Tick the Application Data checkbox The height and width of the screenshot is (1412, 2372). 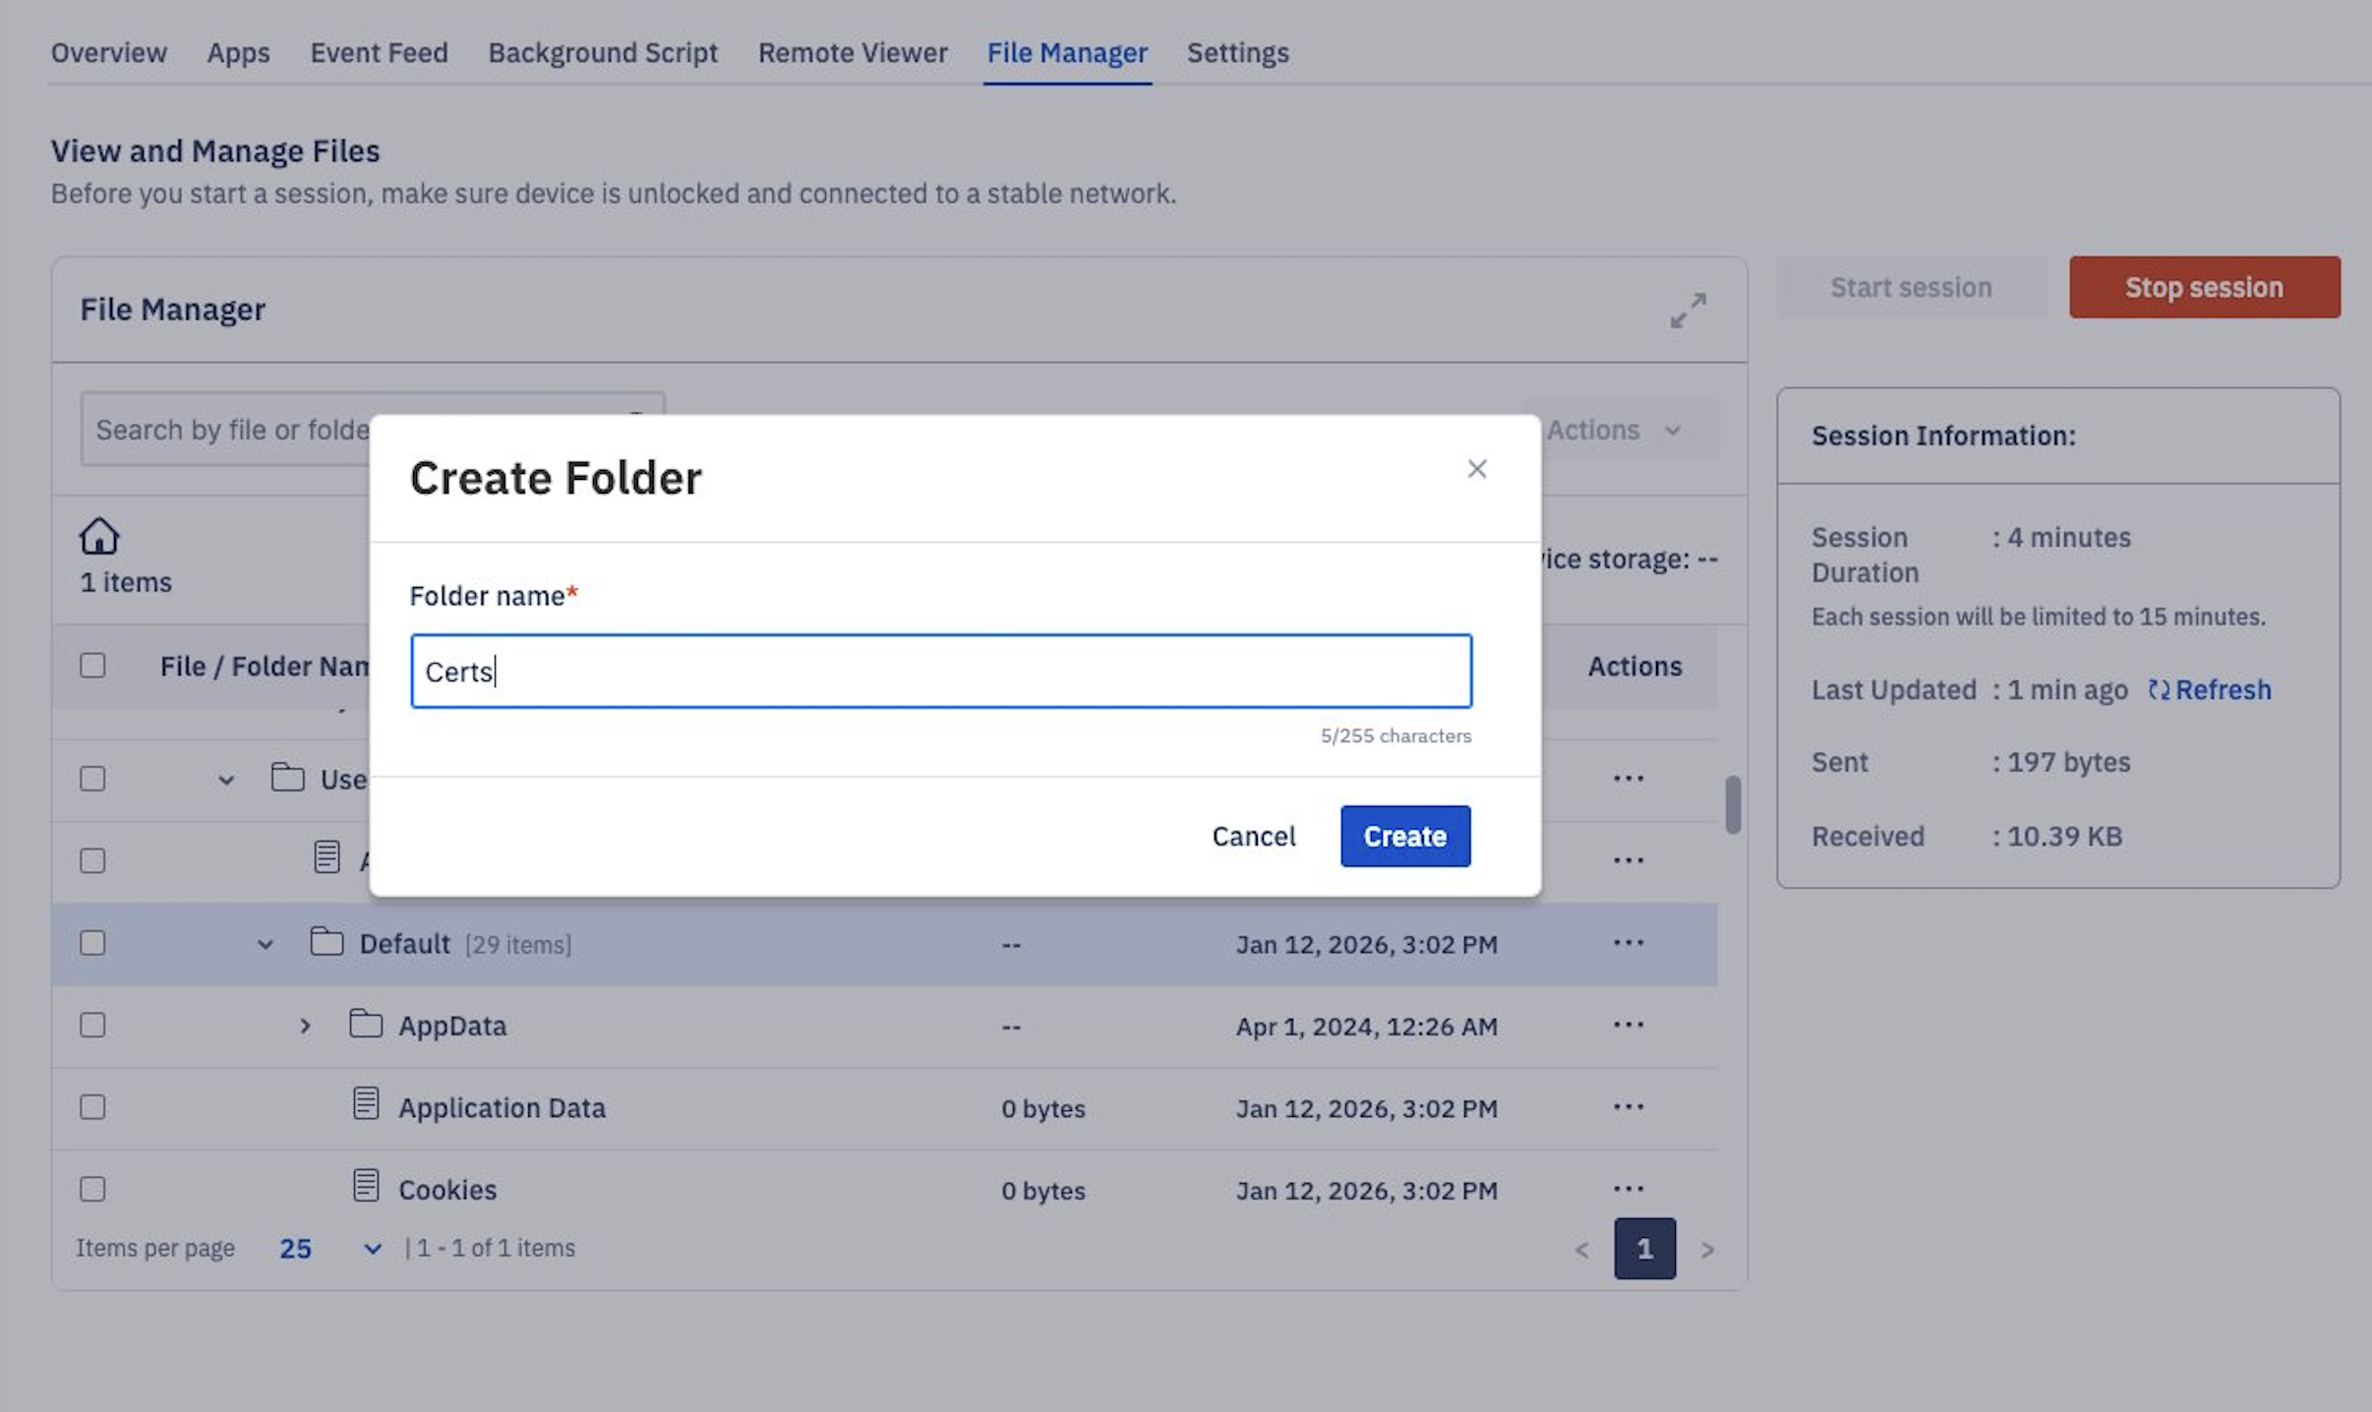point(92,1107)
